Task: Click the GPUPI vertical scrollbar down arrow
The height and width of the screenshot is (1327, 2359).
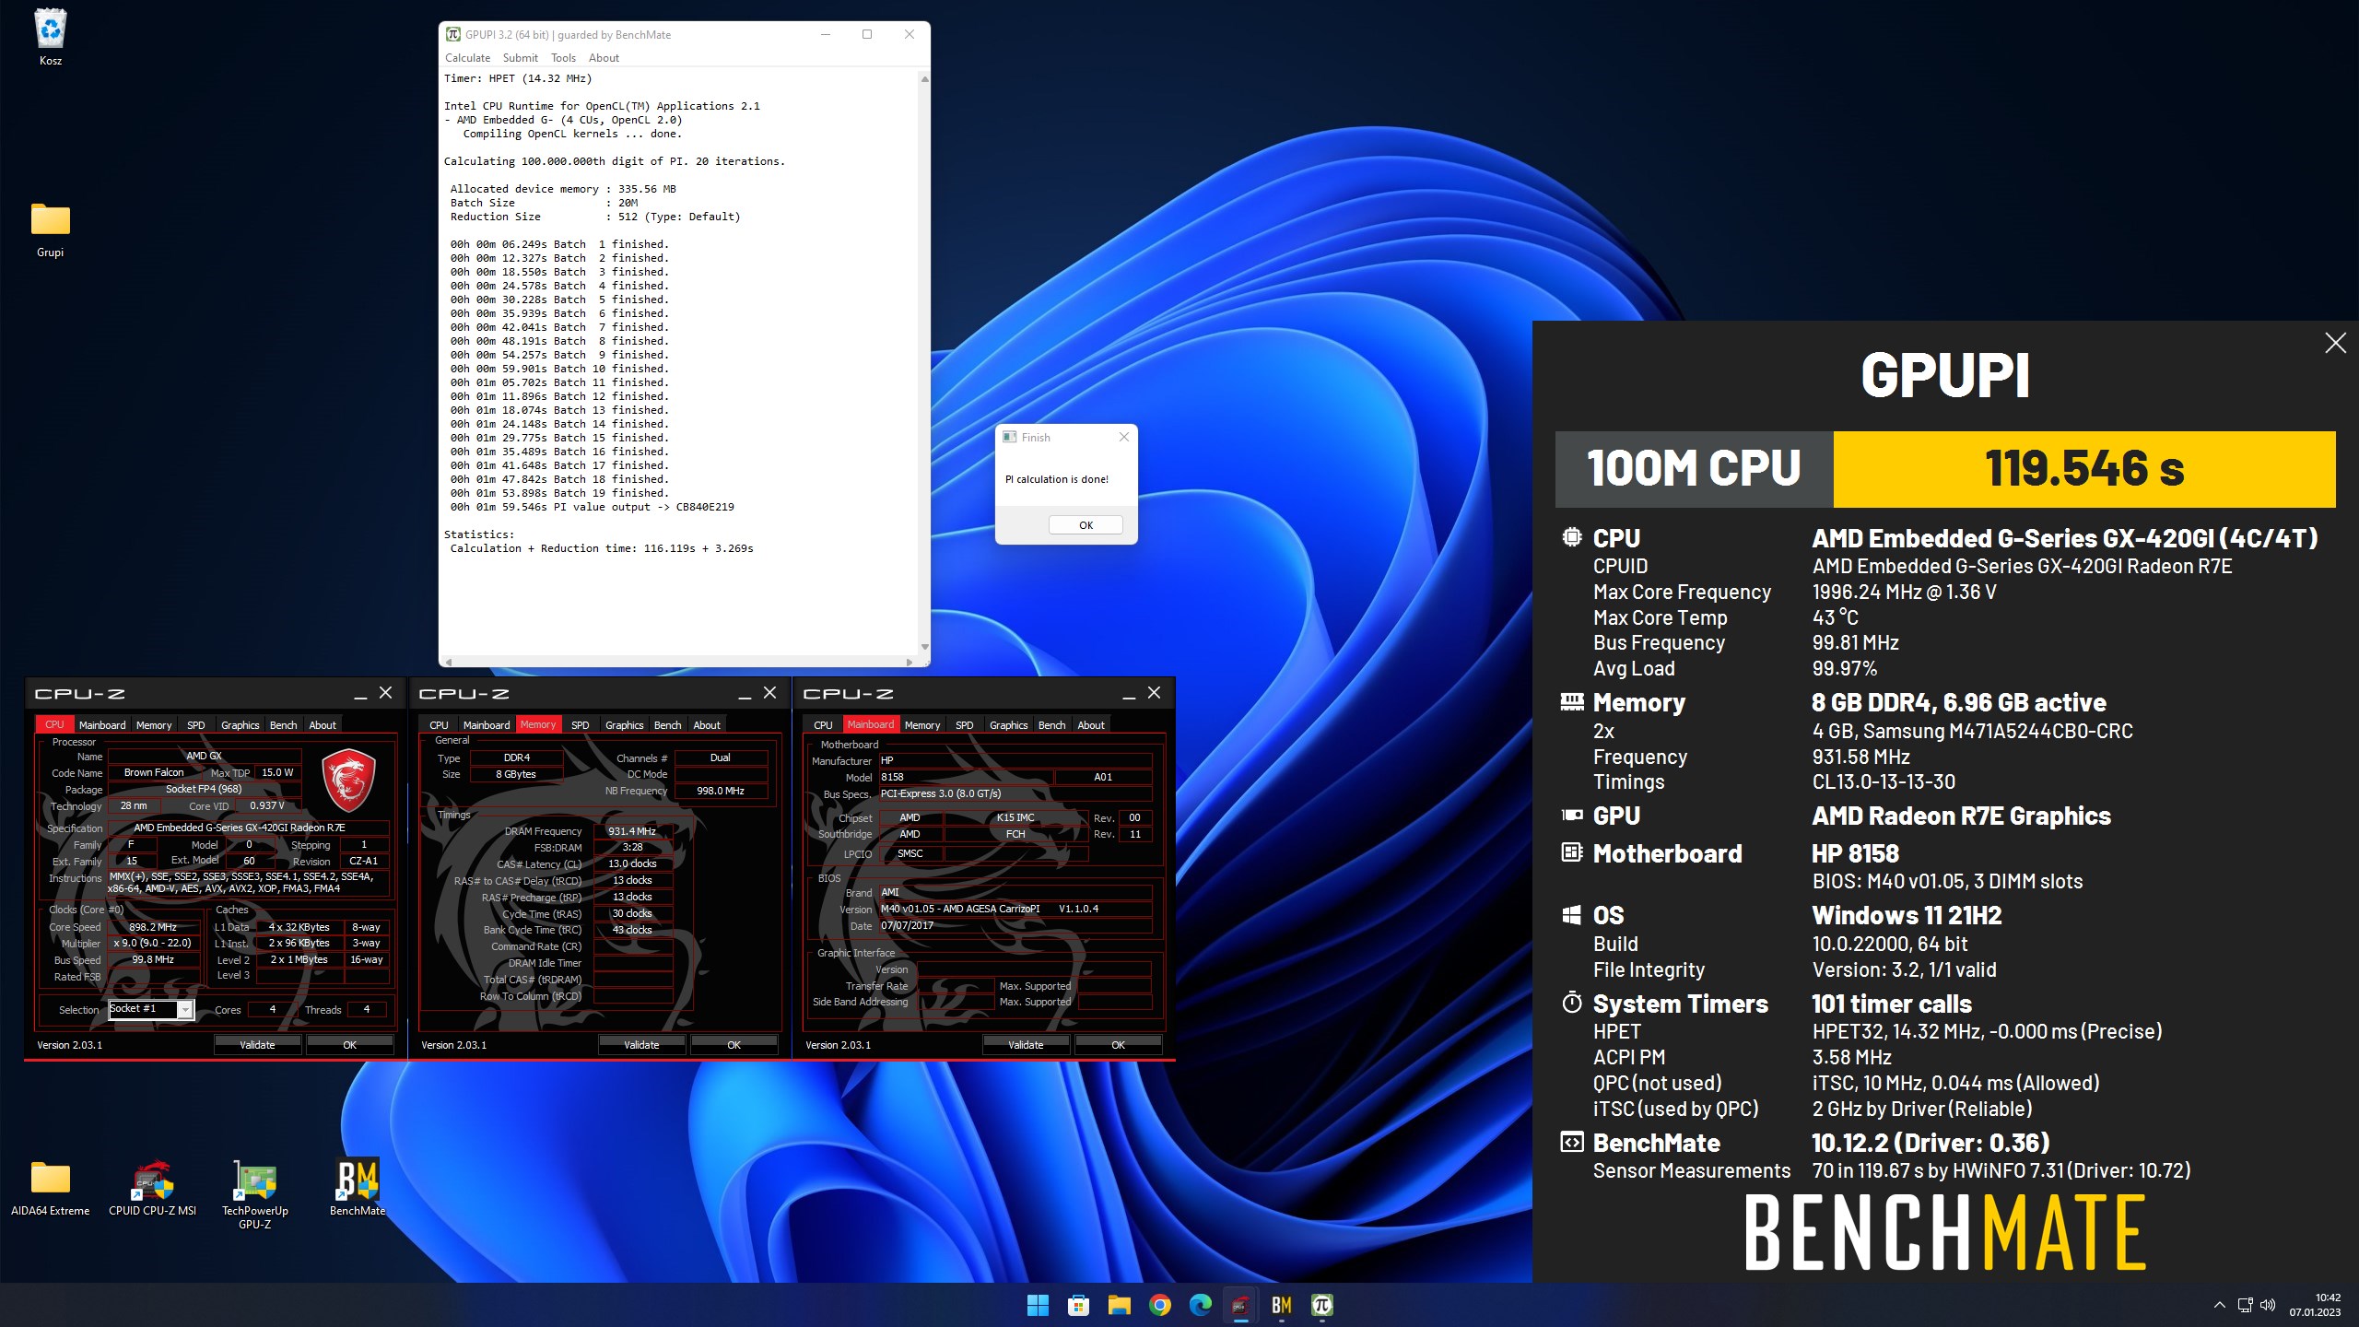Action: tap(924, 647)
